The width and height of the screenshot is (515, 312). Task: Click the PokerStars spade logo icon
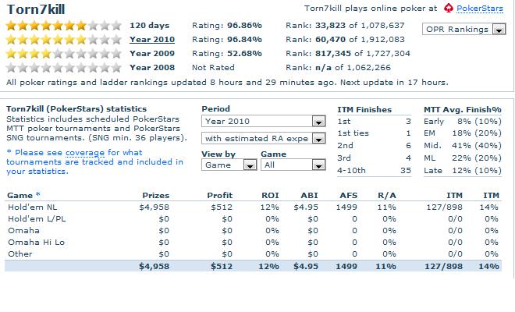tap(448, 10)
